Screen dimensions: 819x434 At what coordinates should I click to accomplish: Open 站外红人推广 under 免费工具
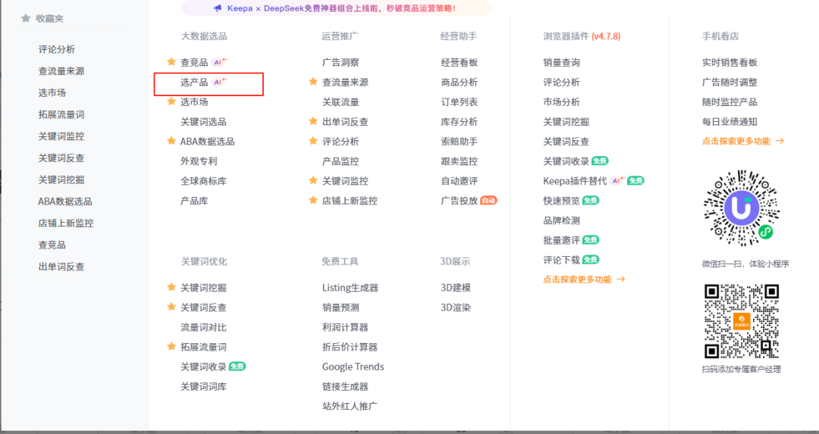(x=350, y=406)
